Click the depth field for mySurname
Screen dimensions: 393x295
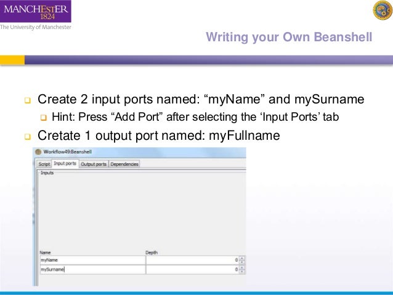pyautogui.click(x=192, y=269)
